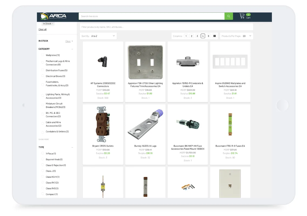Check the Class J (1) type
This screenshot has width=307, height=216.
click(x=43, y=171)
